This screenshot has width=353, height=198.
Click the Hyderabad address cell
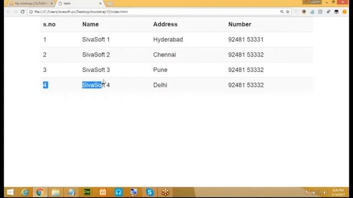(x=168, y=40)
